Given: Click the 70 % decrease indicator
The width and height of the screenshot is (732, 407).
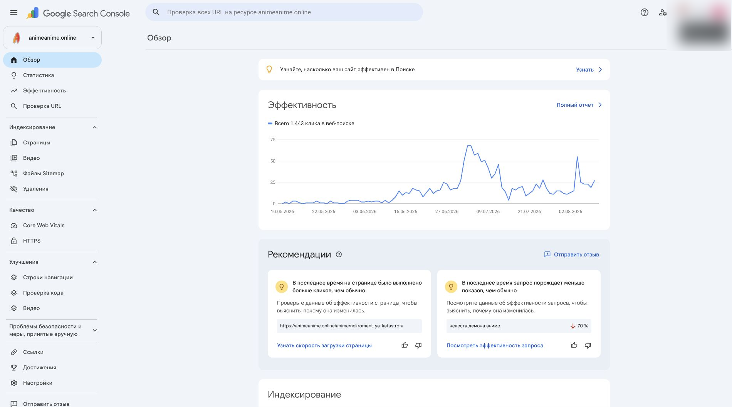Looking at the screenshot, I should [x=579, y=326].
